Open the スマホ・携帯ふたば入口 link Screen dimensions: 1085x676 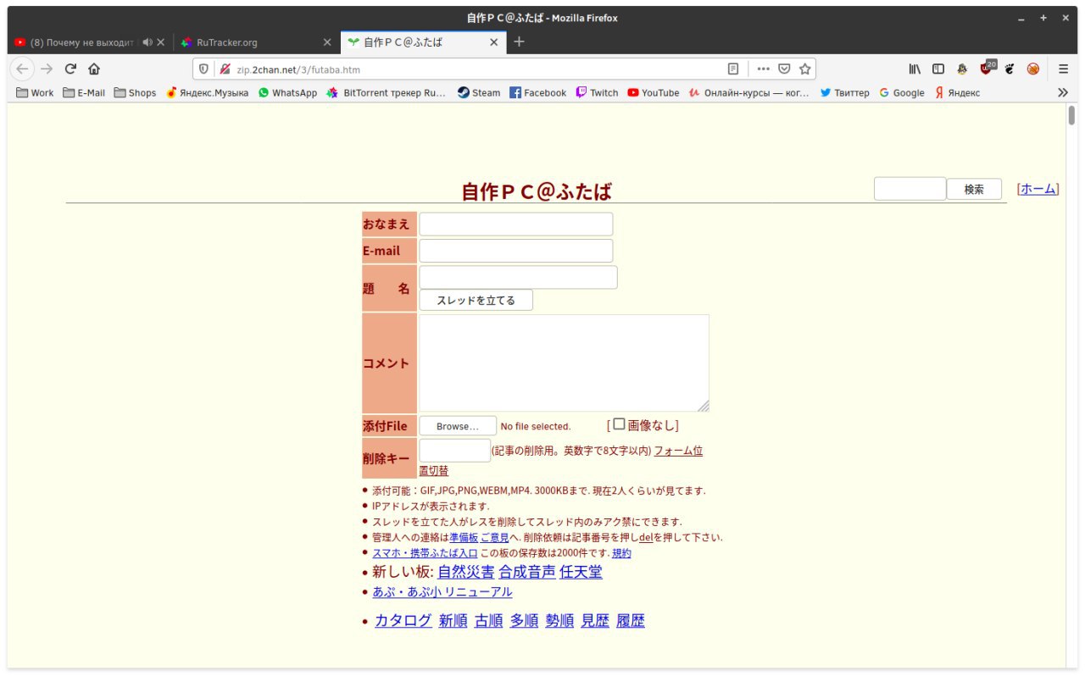click(x=425, y=552)
